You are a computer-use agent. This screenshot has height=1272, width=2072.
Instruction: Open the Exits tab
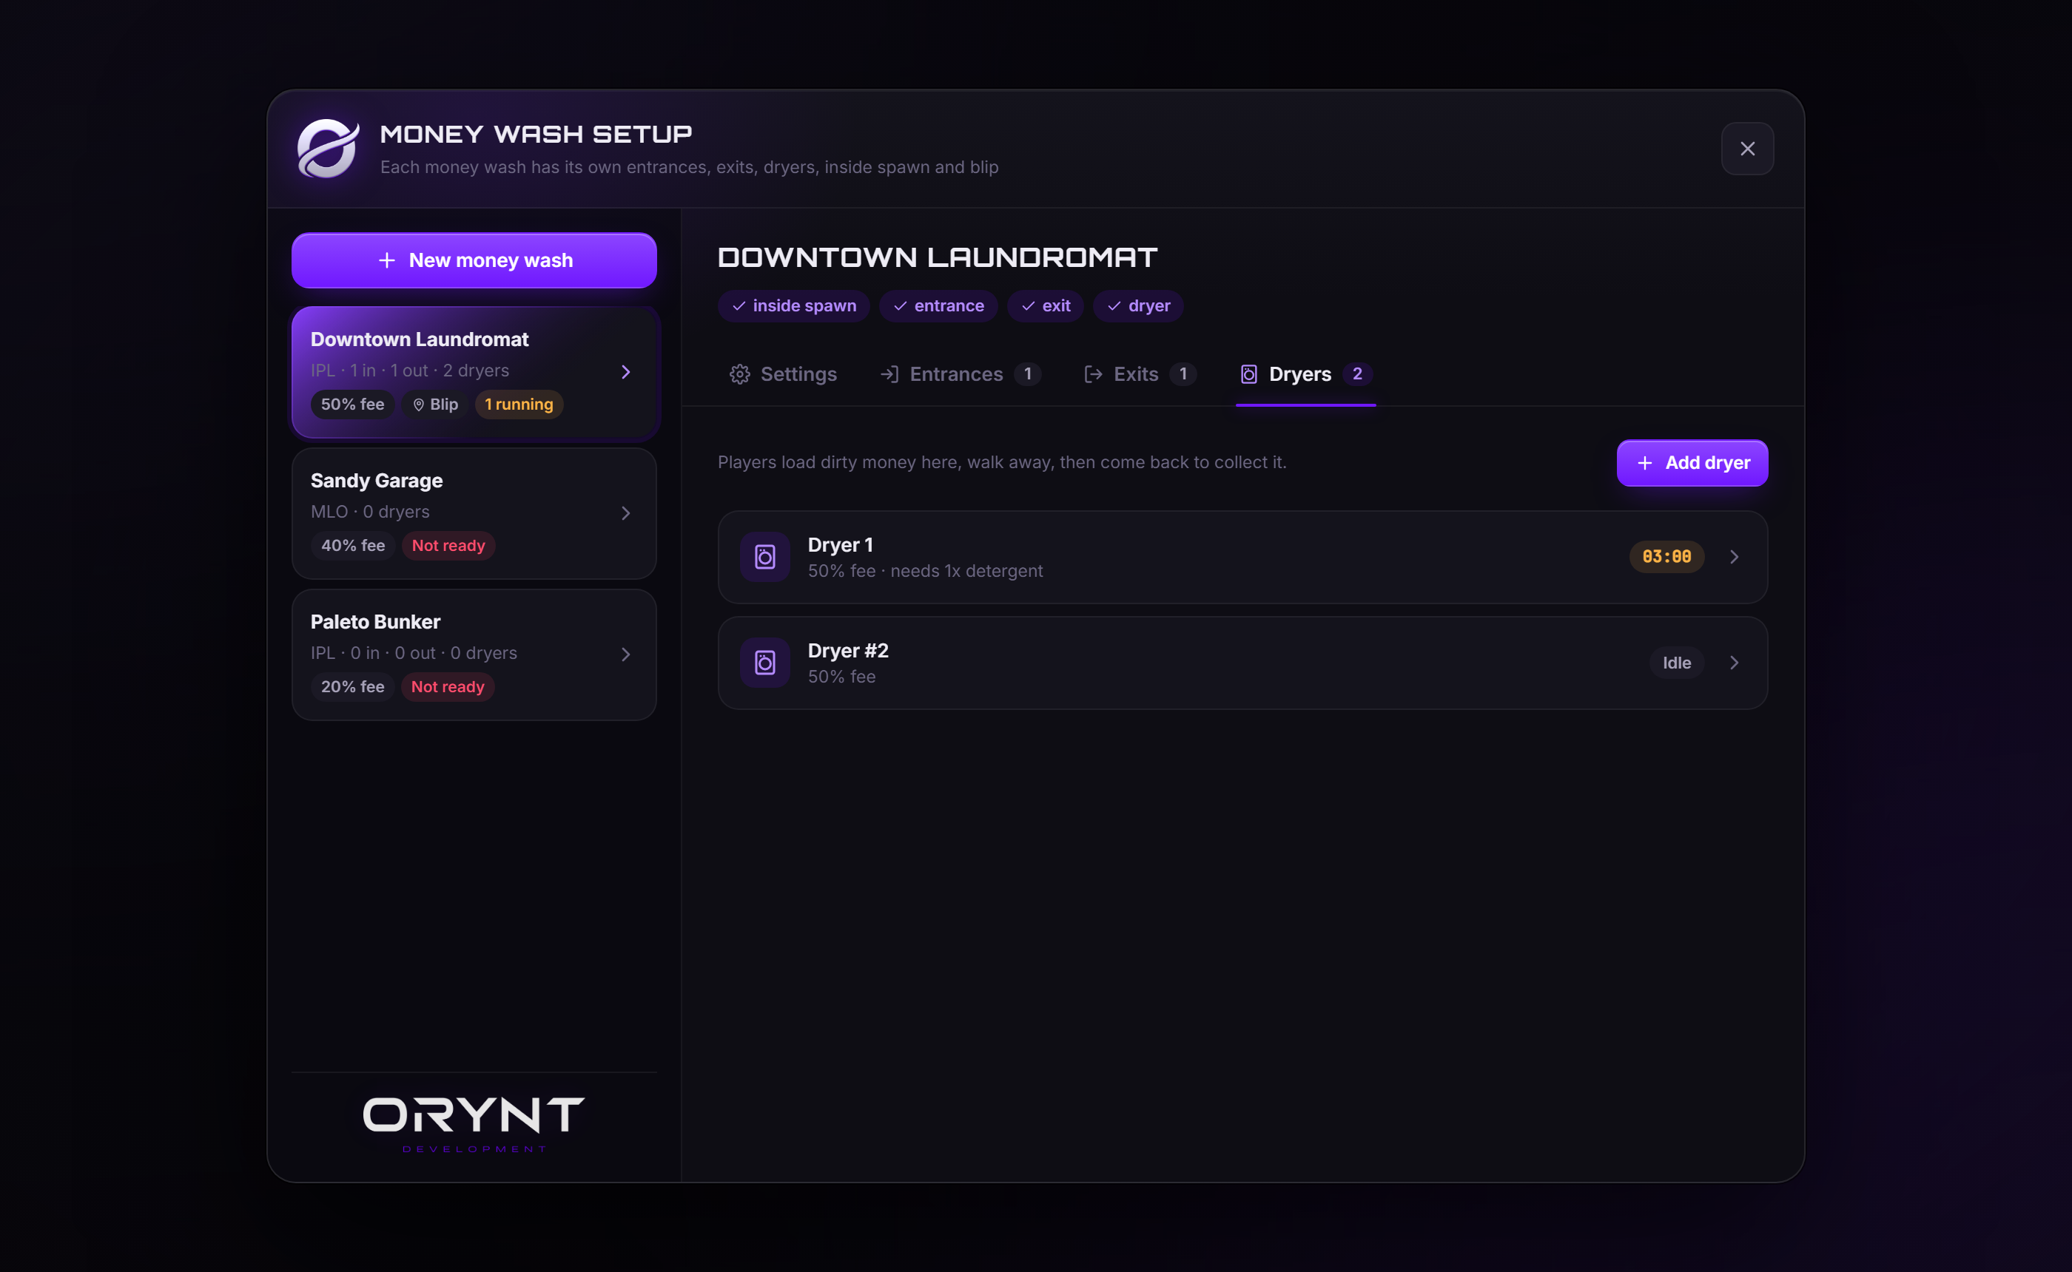coord(1140,374)
